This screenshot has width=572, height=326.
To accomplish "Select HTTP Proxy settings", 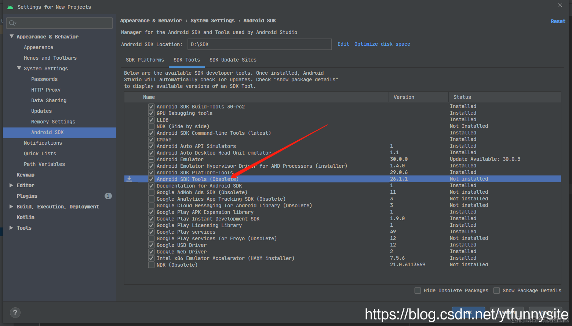I will 46,90.
